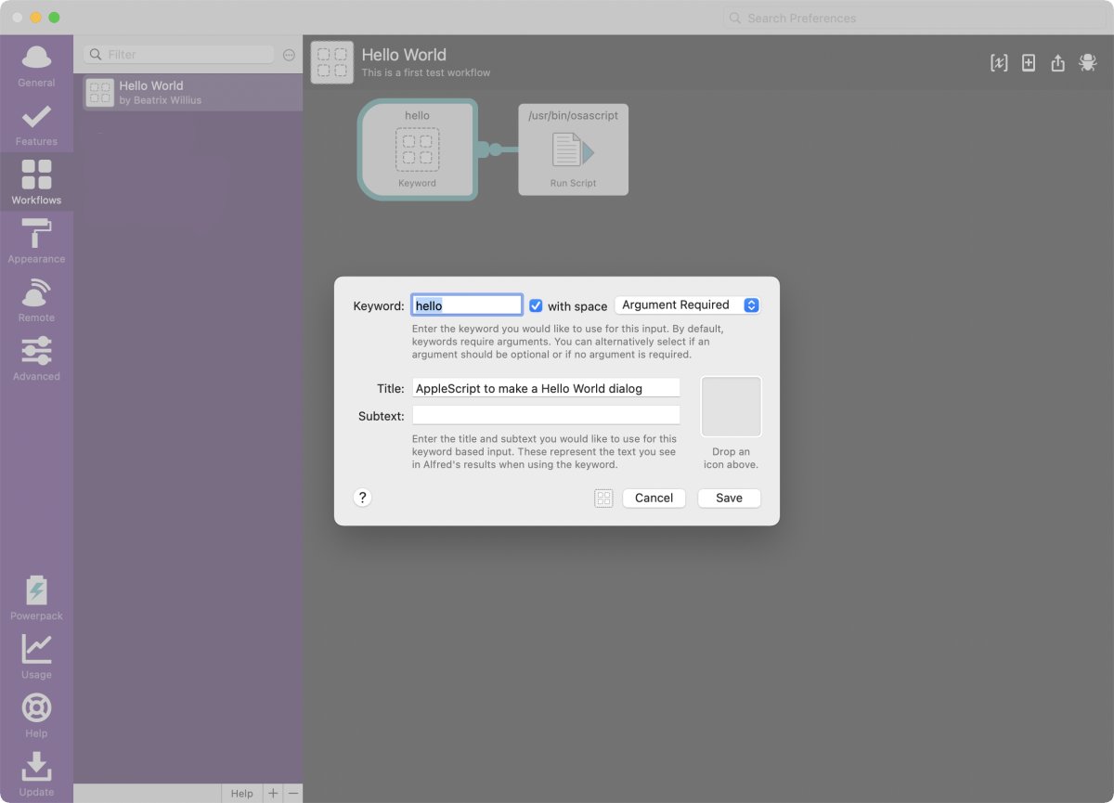Image resolution: width=1114 pixels, height=803 pixels.
Task: Open Remote section in sidebar
Action: pyautogui.click(x=36, y=301)
